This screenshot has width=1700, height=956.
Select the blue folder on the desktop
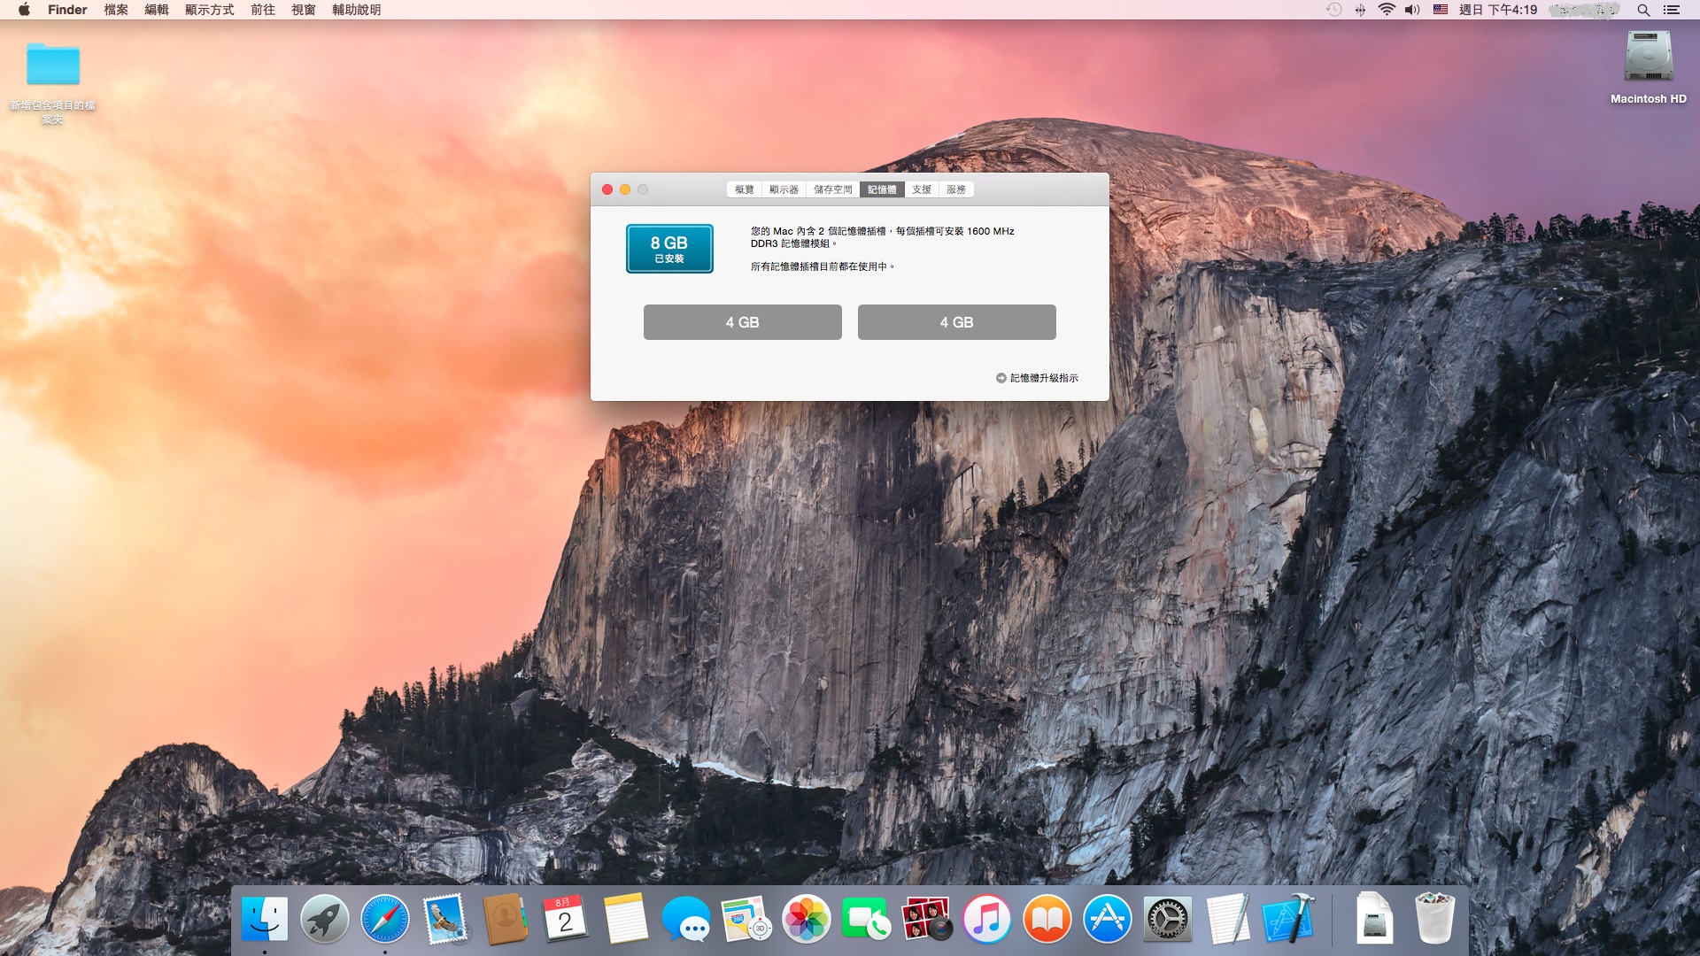[x=53, y=64]
